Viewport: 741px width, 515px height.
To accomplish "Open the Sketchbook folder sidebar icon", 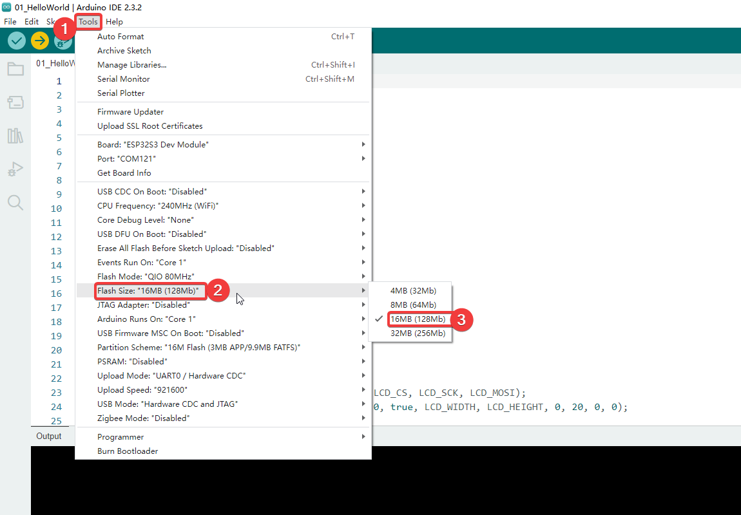I will [15, 70].
